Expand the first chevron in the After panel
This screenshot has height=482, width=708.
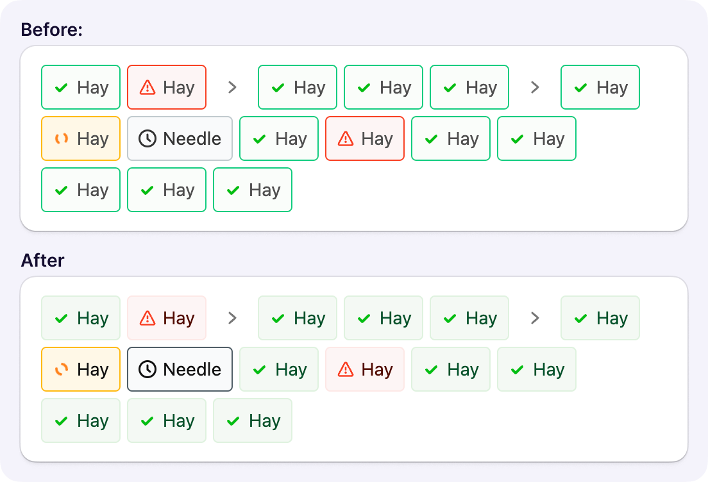[x=232, y=318]
